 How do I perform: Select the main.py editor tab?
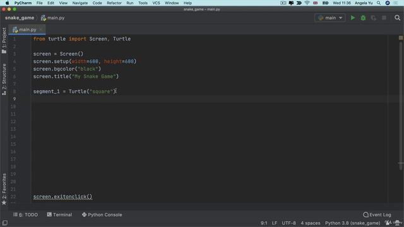27,30
